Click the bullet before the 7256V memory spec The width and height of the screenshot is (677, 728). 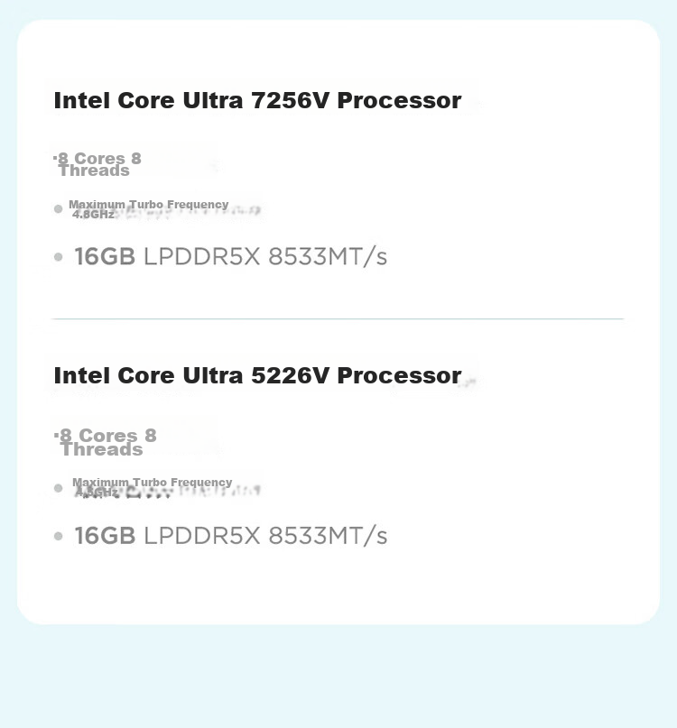[x=58, y=257]
